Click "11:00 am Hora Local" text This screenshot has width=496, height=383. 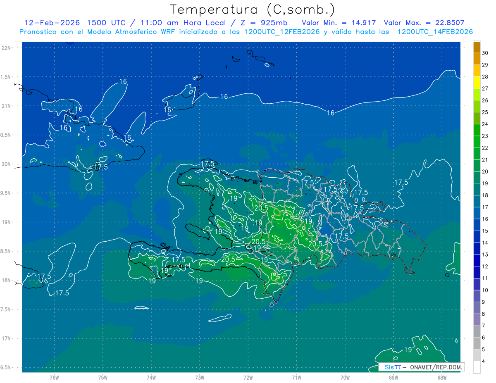[184, 23]
